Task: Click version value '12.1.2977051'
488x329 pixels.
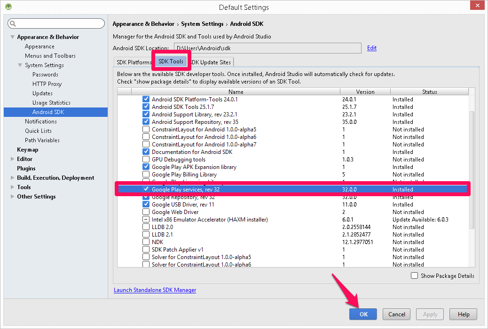Action: [358, 242]
